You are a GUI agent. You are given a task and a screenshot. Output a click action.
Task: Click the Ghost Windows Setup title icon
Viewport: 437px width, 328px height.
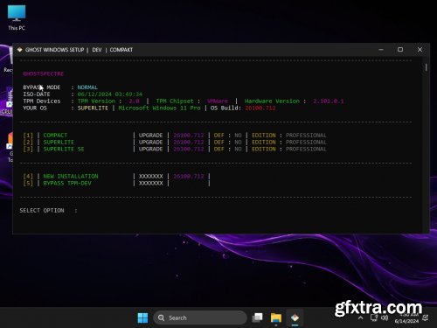coord(19,50)
